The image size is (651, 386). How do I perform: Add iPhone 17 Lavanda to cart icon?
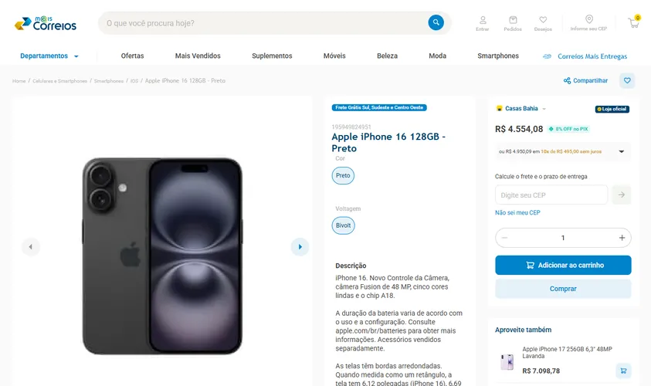[623, 371]
